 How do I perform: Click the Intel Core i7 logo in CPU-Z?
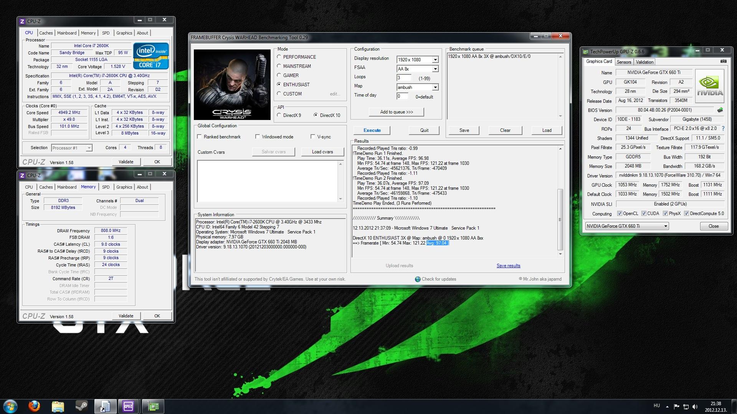(151, 56)
